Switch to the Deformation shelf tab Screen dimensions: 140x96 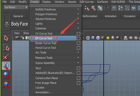tap(90, 16)
